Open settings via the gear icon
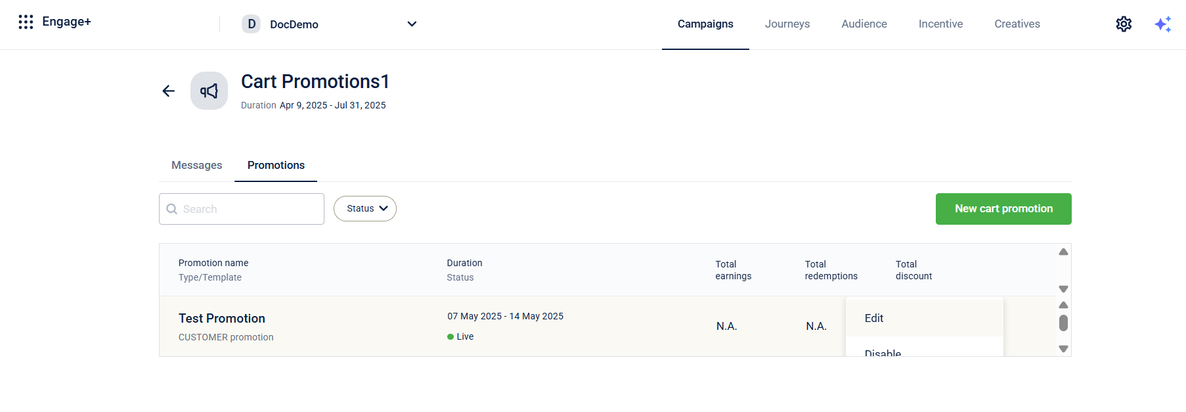The width and height of the screenshot is (1186, 412). (x=1124, y=24)
